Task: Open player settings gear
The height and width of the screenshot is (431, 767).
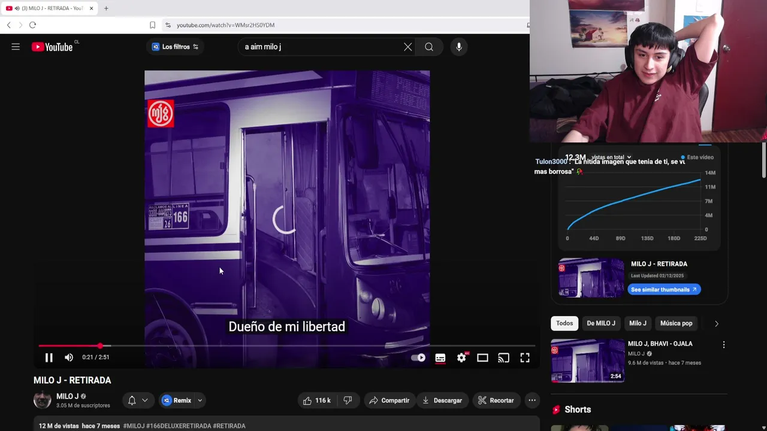Action: [x=461, y=358]
